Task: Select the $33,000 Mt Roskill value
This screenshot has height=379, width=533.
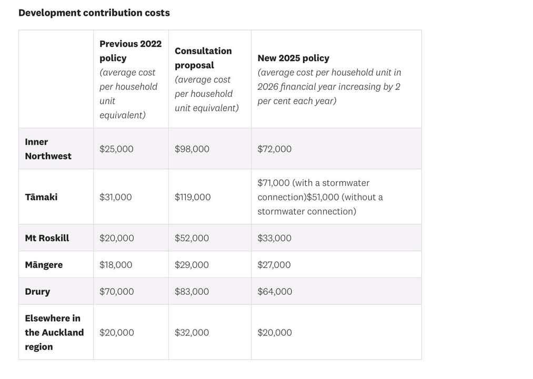Action: [274, 238]
